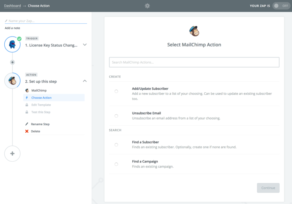Click the blue monster trigger app icon

(12, 44)
